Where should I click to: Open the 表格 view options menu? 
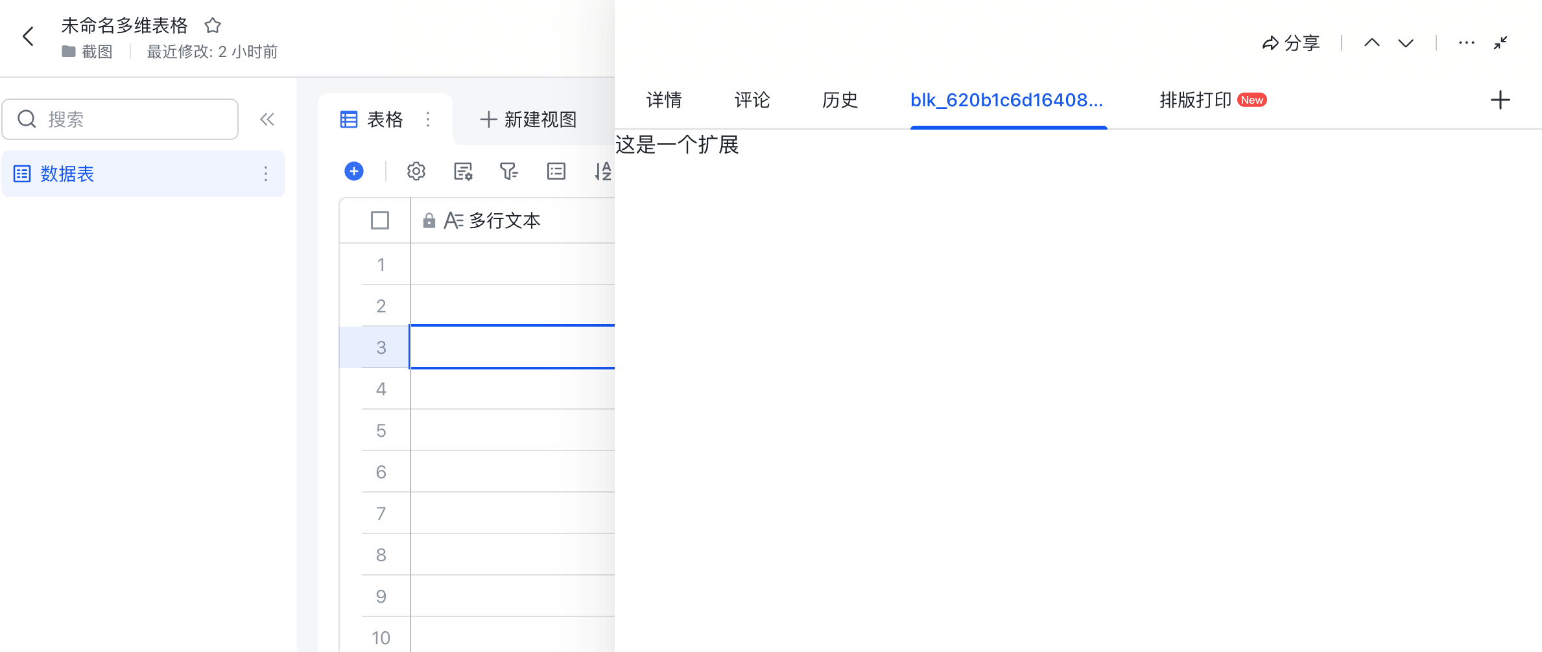428,119
